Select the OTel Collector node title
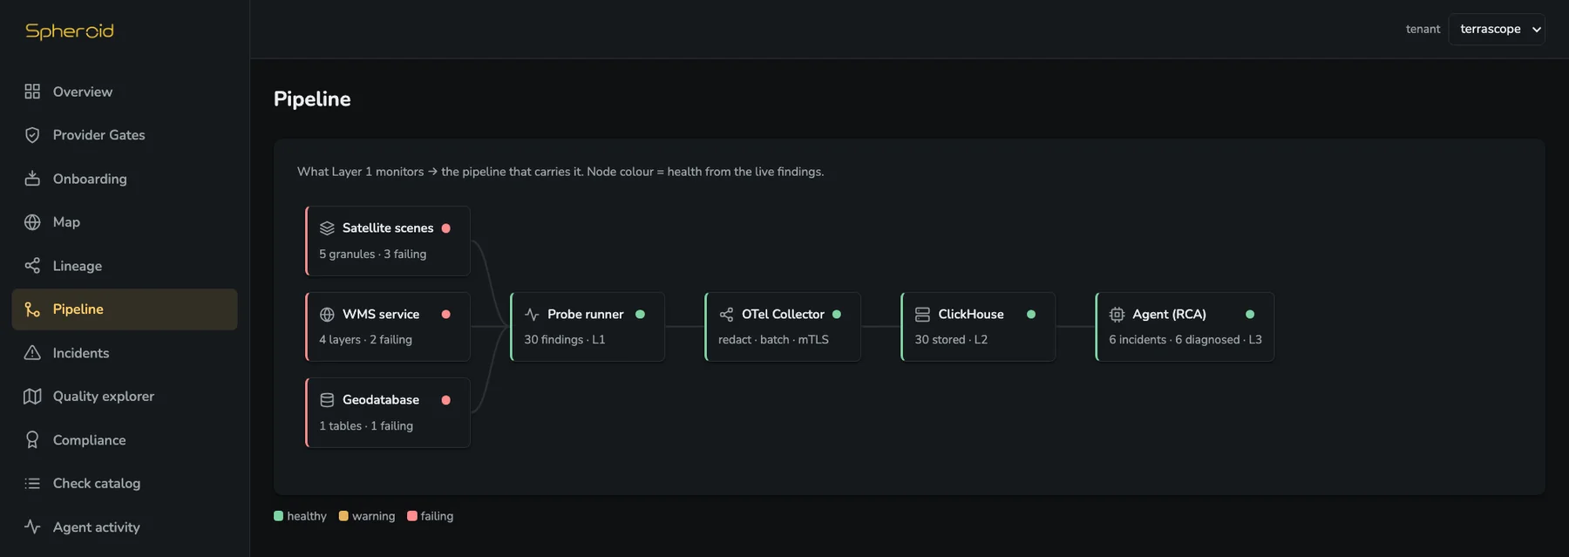The width and height of the screenshot is (1569, 557). click(783, 315)
